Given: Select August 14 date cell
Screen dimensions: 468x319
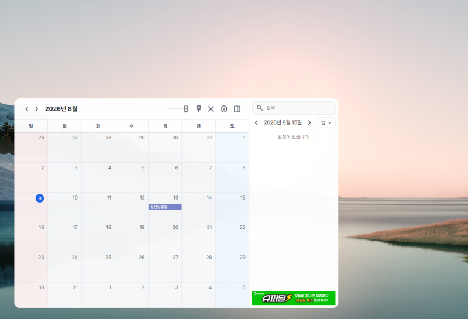Looking at the screenshot, I should point(199,207).
